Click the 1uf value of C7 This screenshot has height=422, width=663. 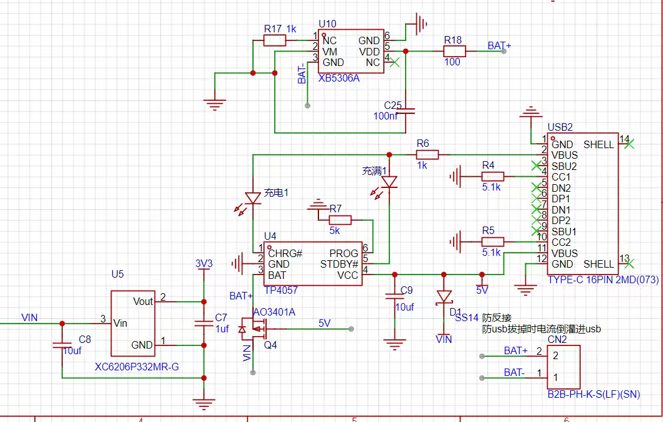click(222, 329)
